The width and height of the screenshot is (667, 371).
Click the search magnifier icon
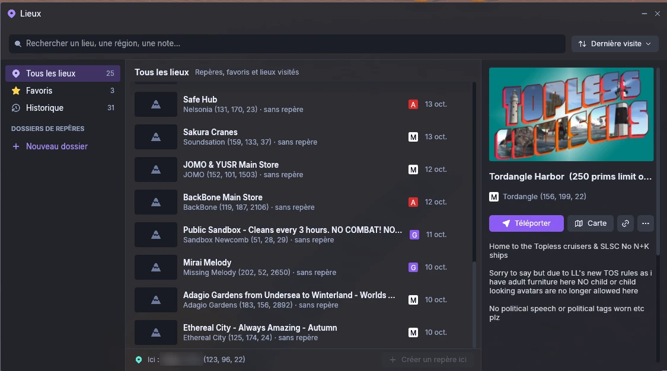[x=18, y=44]
